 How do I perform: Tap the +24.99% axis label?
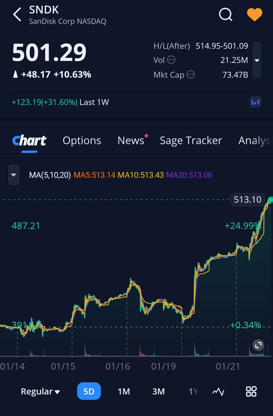coord(243,226)
